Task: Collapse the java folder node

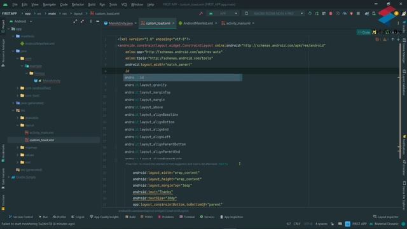Action: pyautogui.click(x=13, y=51)
